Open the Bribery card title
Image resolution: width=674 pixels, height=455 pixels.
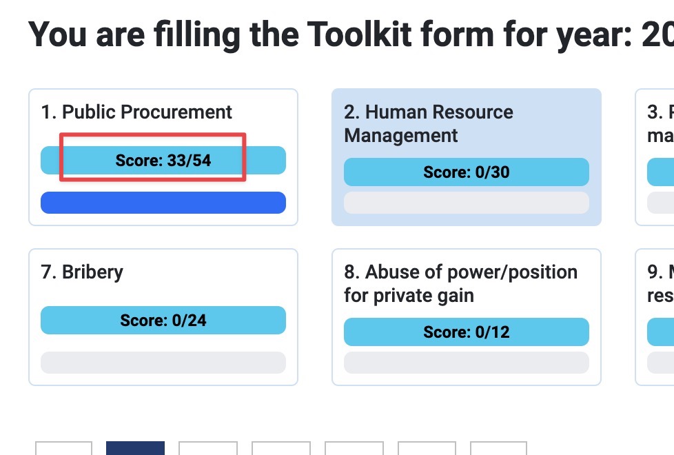coord(82,272)
